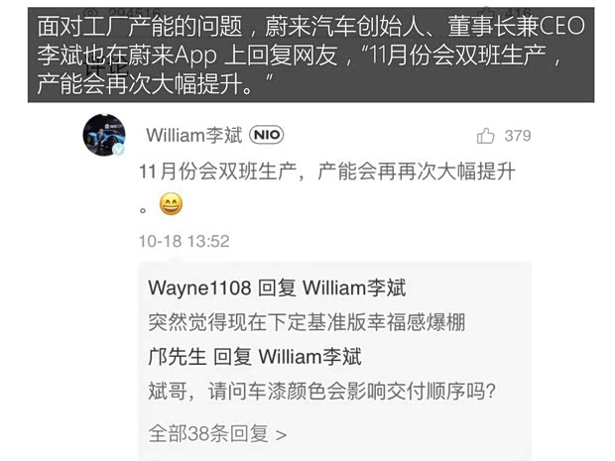Tap the NIO badge beside the username

[x=266, y=135]
